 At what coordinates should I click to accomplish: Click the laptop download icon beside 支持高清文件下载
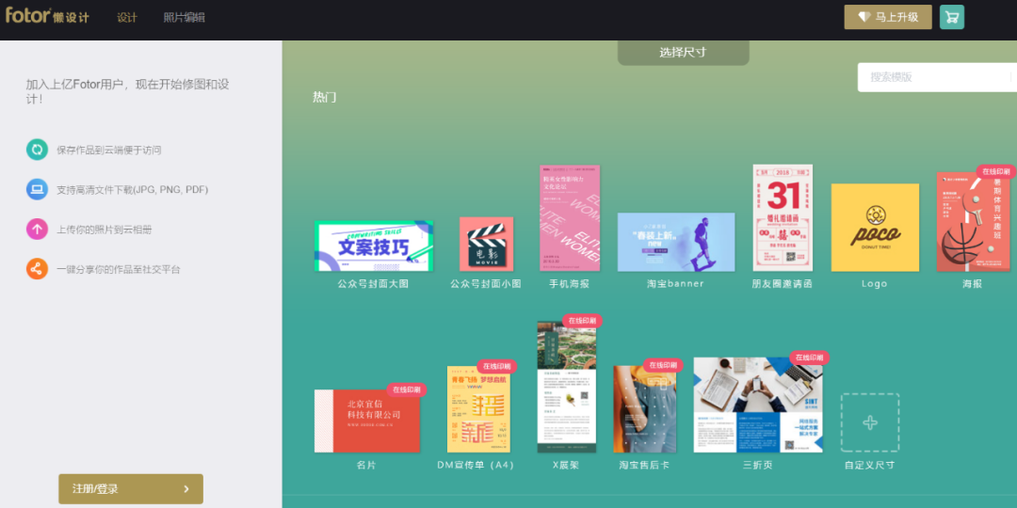[37, 189]
